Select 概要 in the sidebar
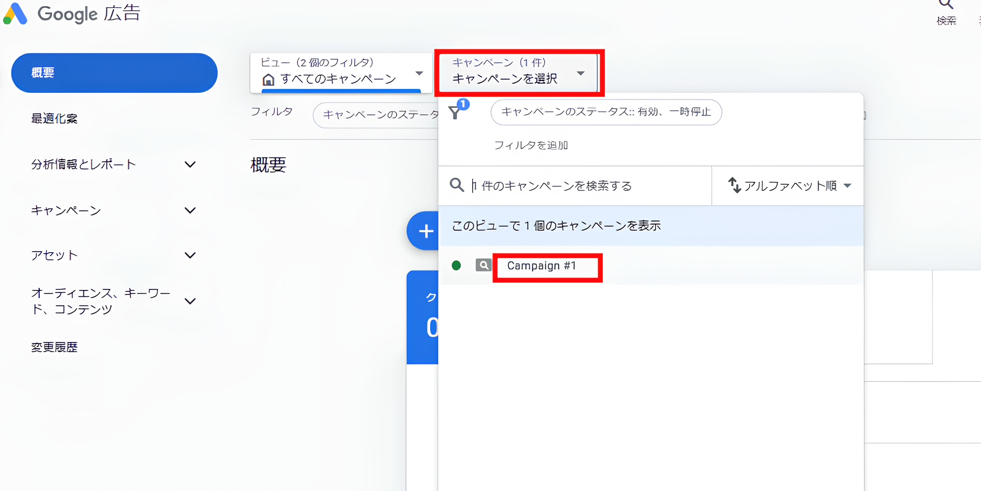The image size is (981, 491). point(114,72)
